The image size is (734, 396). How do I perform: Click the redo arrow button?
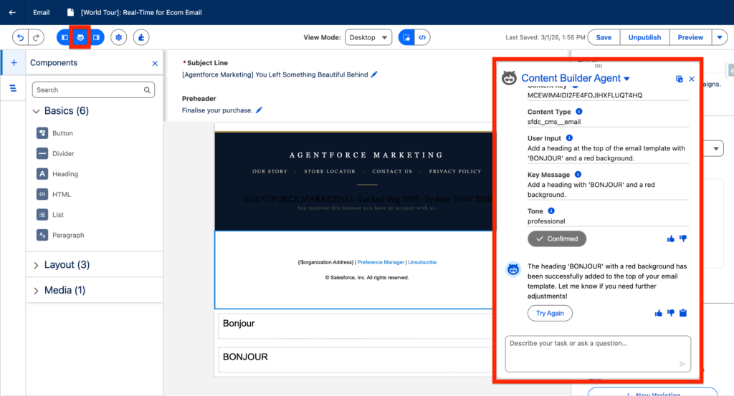click(x=36, y=37)
